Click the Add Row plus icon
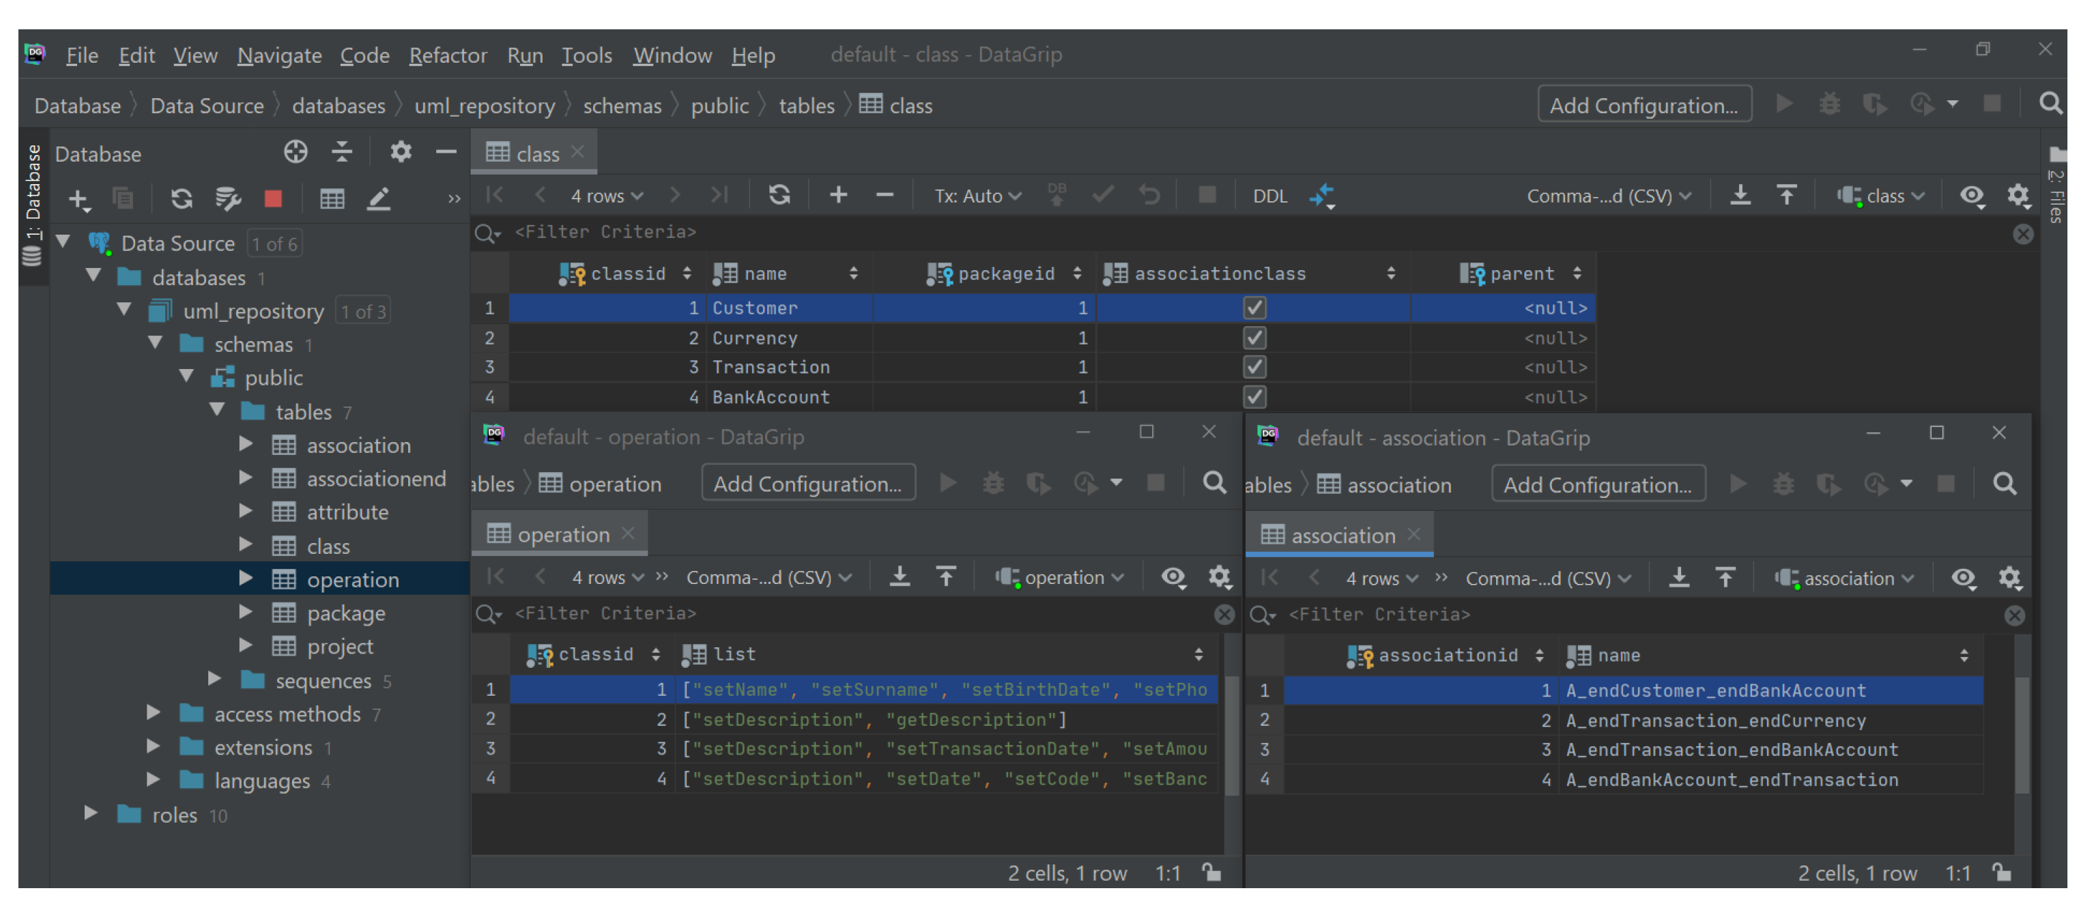 (x=838, y=195)
